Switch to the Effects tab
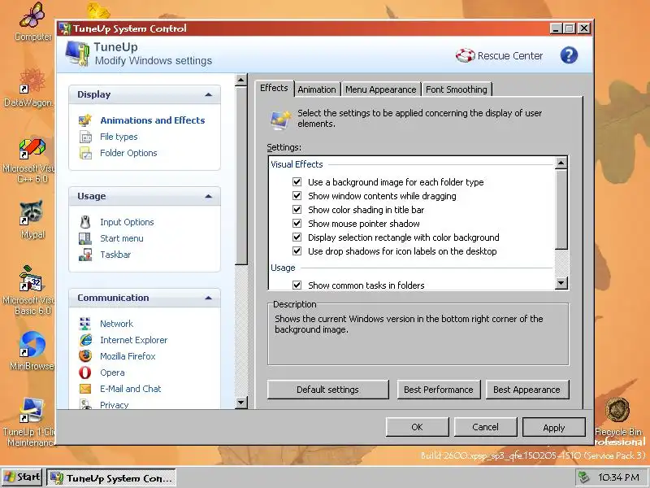This screenshot has height=488, width=650. click(x=274, y=88)
